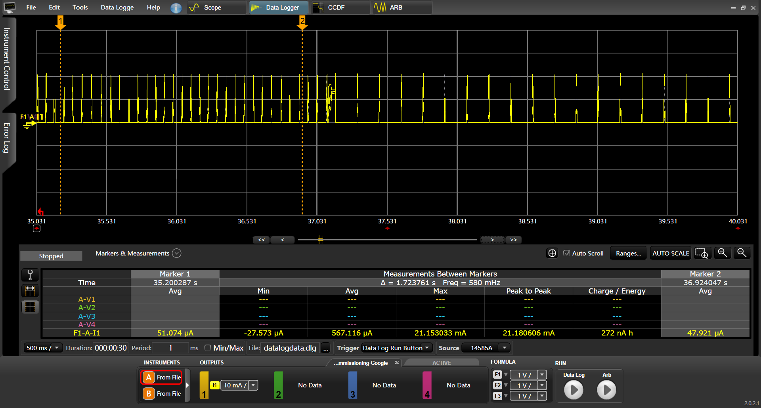The height and width of the screenshot is (408, 761).
Task: Jump back fast with the << button
Action: 262,240
